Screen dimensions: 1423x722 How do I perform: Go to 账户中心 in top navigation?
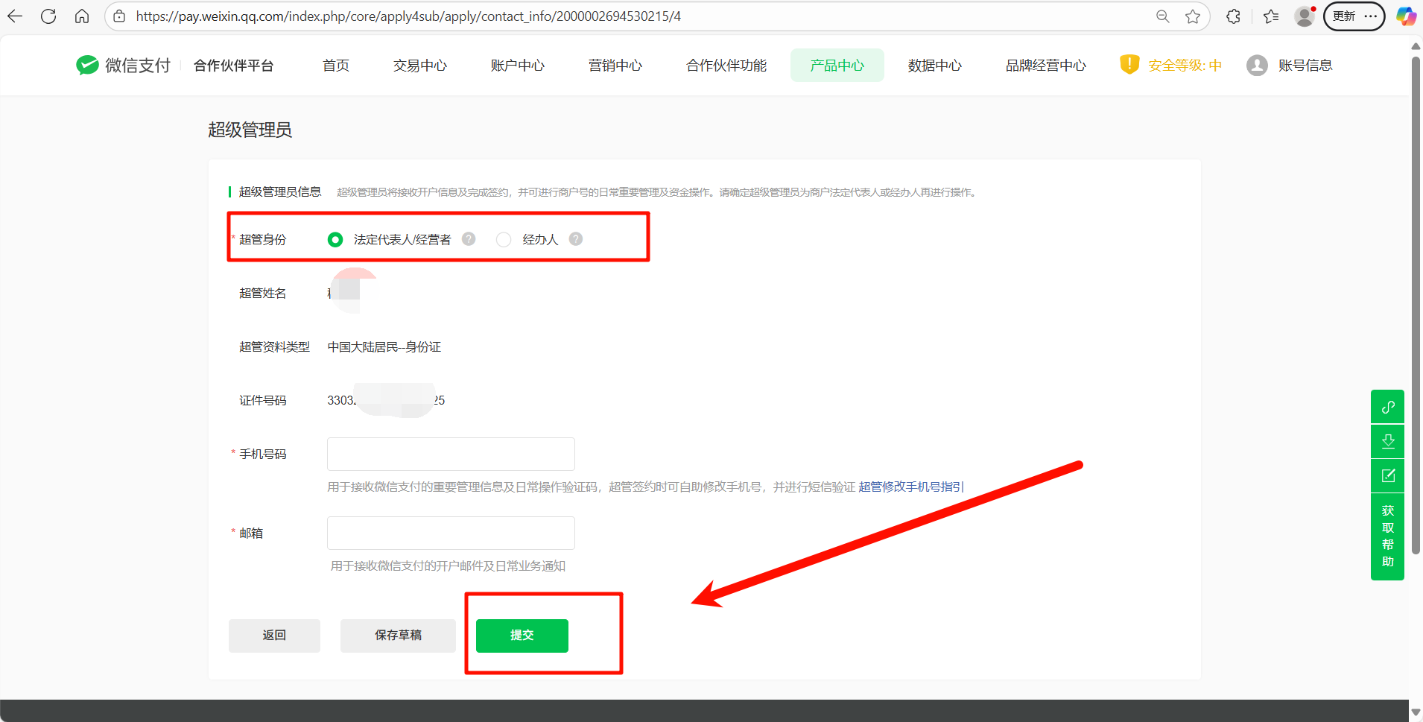coord(518,66)
